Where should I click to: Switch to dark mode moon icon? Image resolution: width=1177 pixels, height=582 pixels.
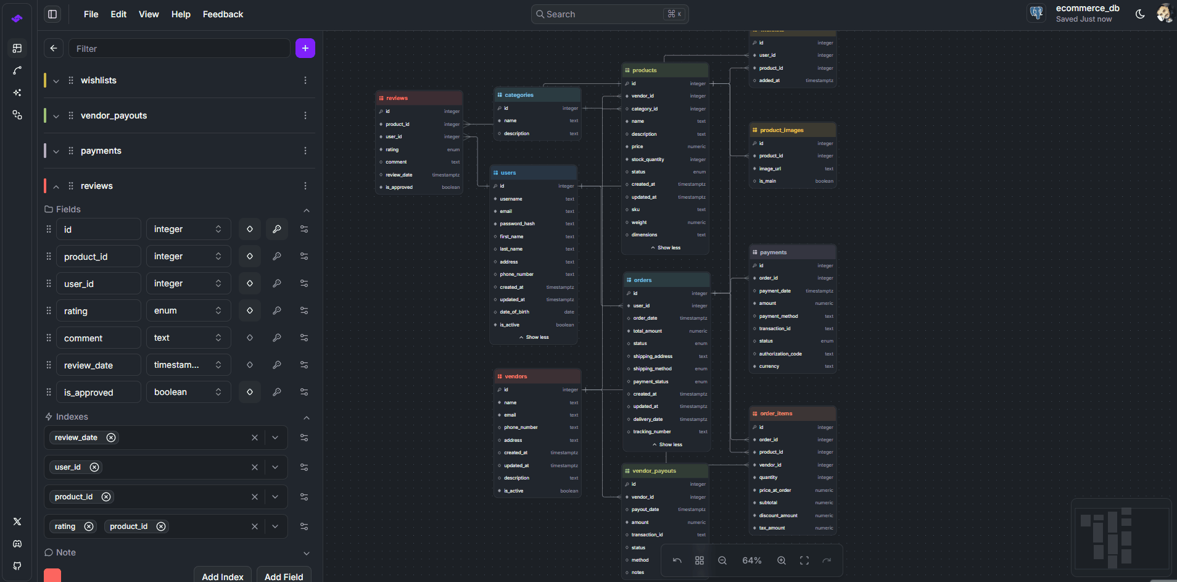1140,14
